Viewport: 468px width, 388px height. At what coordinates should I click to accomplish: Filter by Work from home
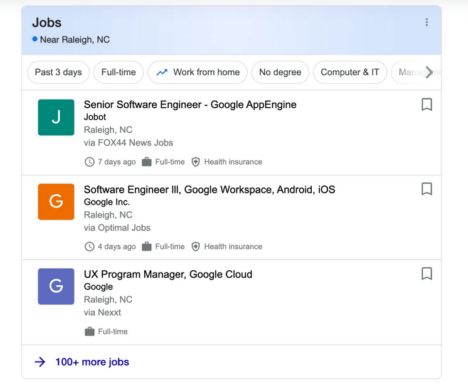click(198, 72)
